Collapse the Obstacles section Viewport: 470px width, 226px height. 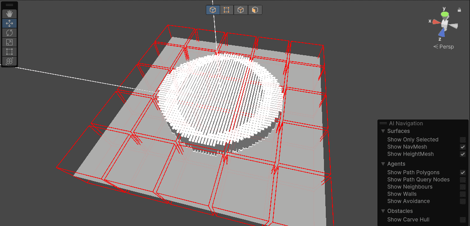coord(383,211)
